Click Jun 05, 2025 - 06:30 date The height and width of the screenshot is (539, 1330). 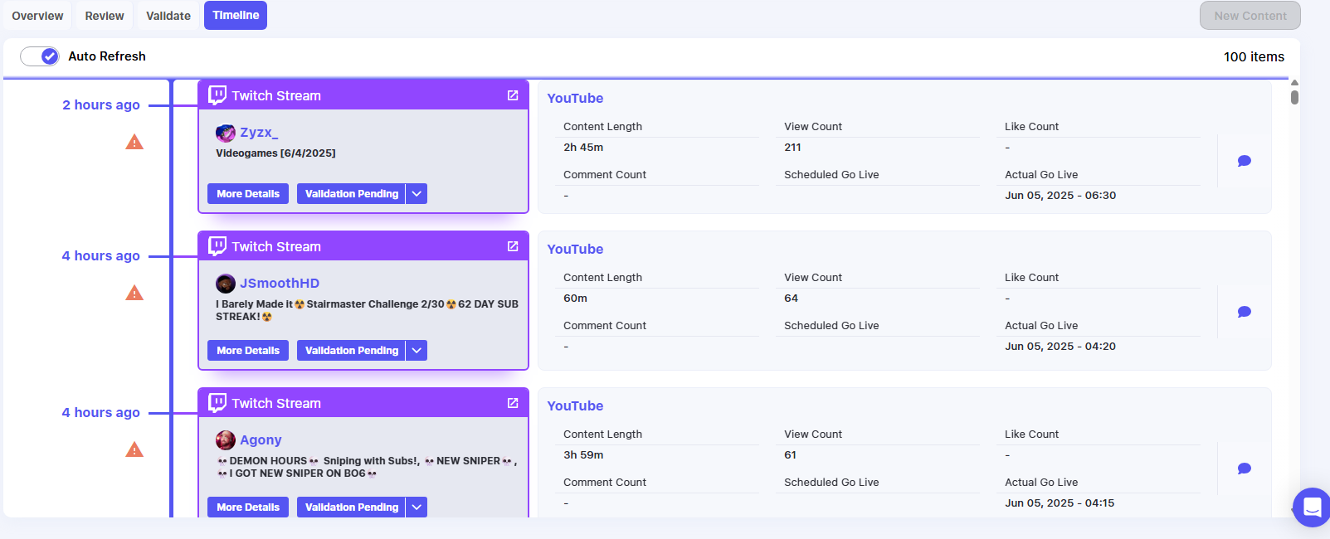1060,196
